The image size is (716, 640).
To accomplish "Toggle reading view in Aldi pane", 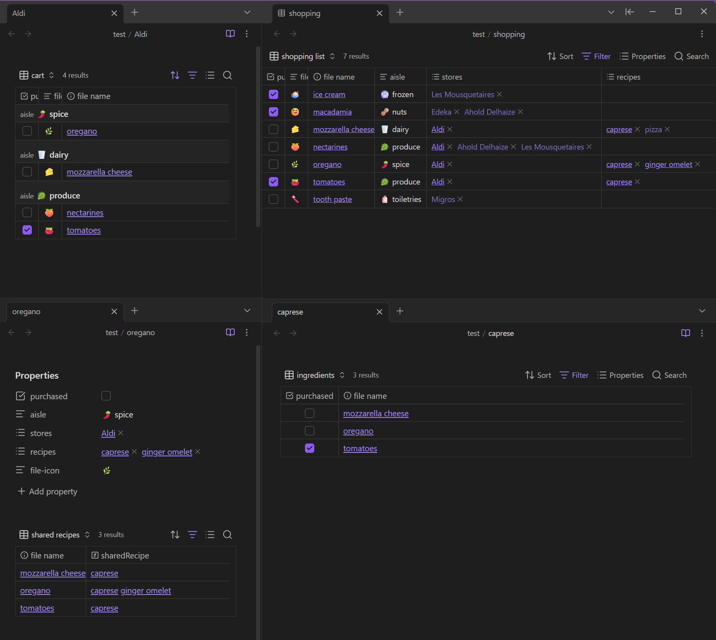I will point(230,34).
